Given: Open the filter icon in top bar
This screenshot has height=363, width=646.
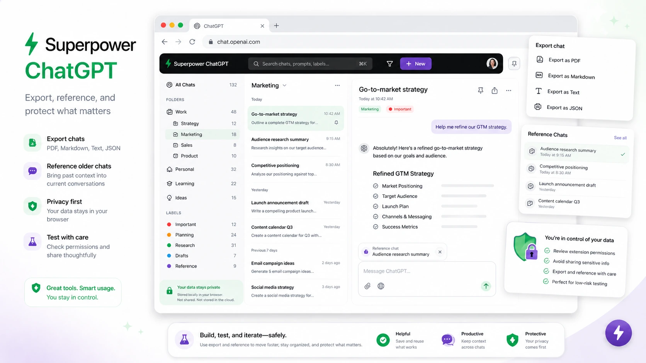Looking at the screenshot, I should [389, 64].
